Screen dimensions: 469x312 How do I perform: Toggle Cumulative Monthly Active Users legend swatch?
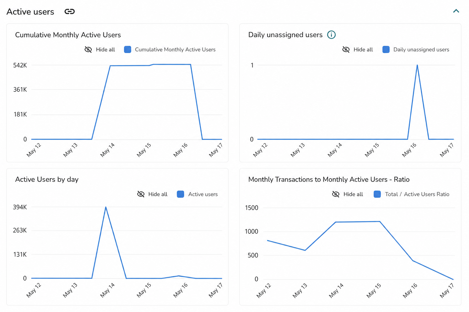pyautogui.click(x=128, y=49)
